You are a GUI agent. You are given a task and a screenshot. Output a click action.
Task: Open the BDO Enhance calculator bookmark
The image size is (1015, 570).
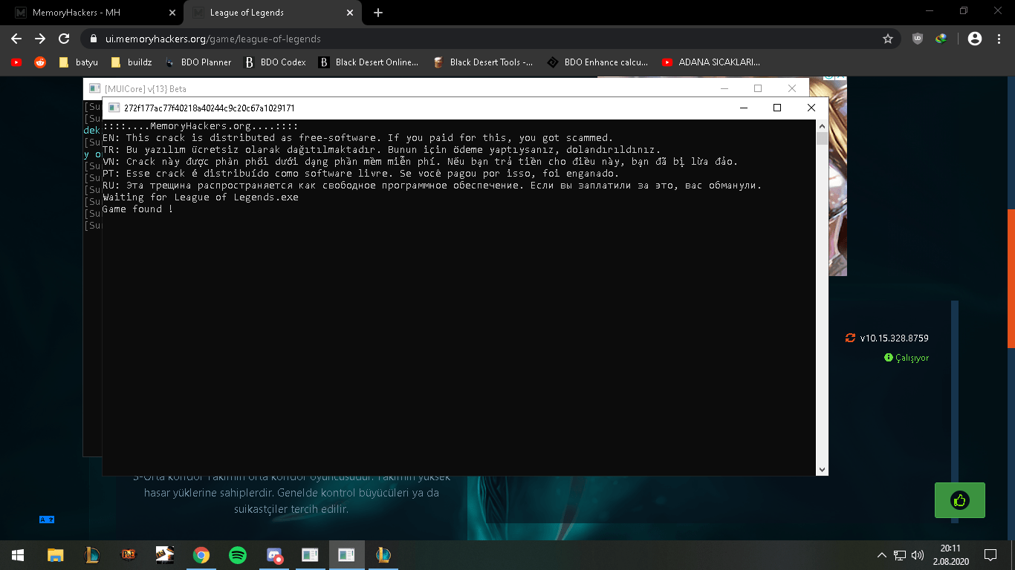pyautogui.click(x=597, y=62)
